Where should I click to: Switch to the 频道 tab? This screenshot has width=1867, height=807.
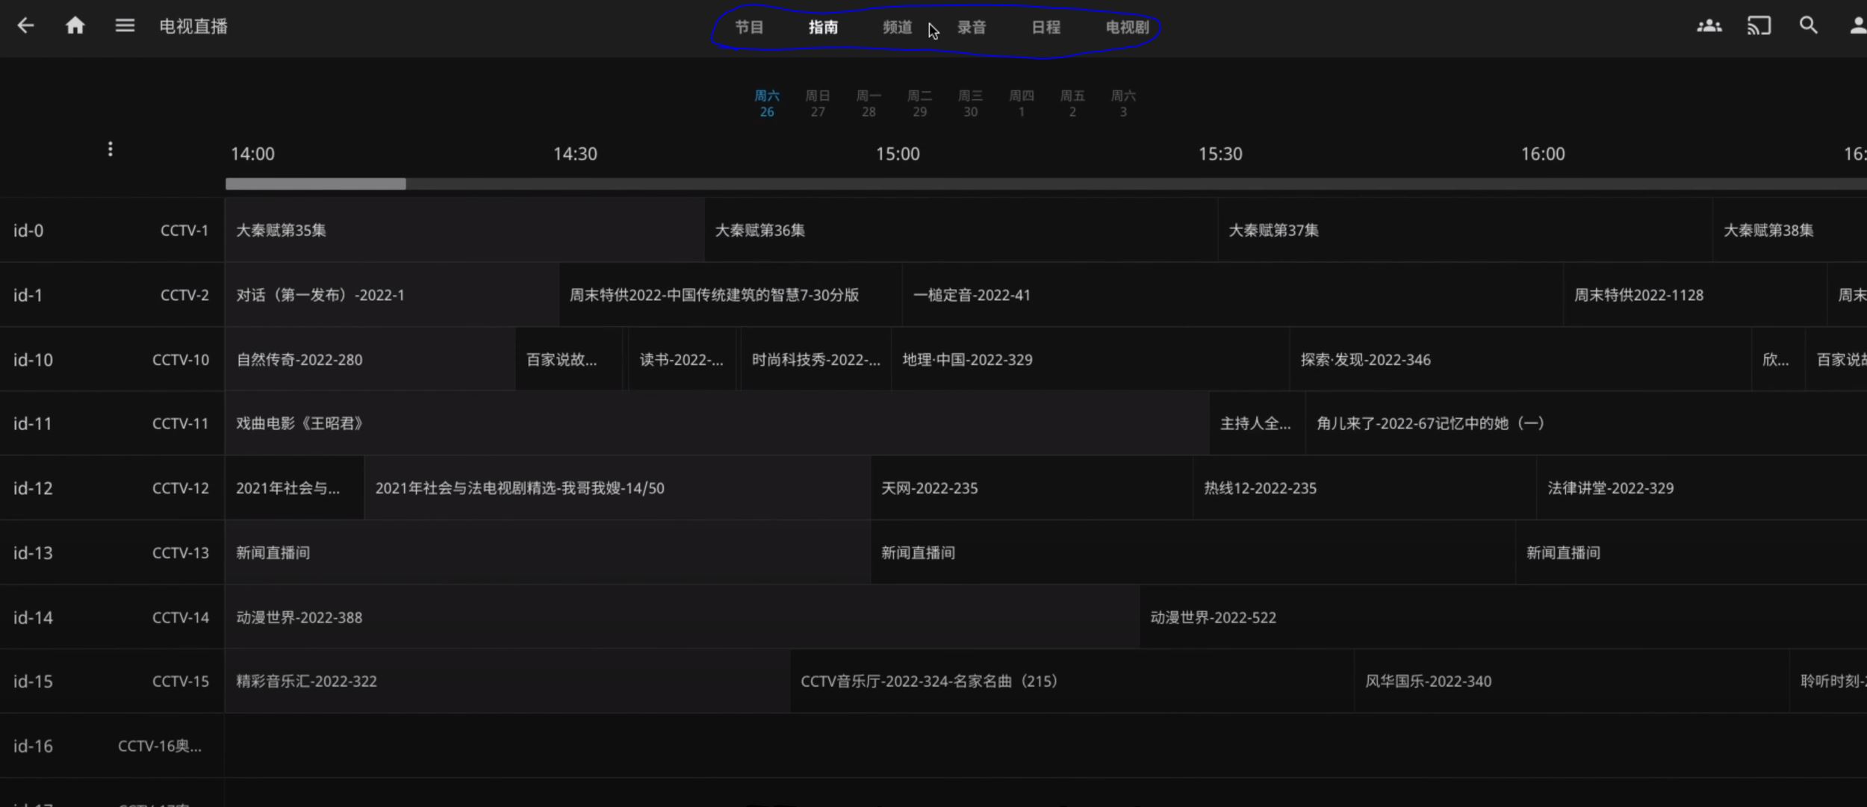pyautogui.click(x=897, y=28)
